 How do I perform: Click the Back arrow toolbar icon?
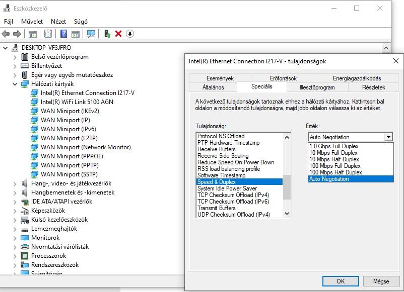click(x=6, y=34)
